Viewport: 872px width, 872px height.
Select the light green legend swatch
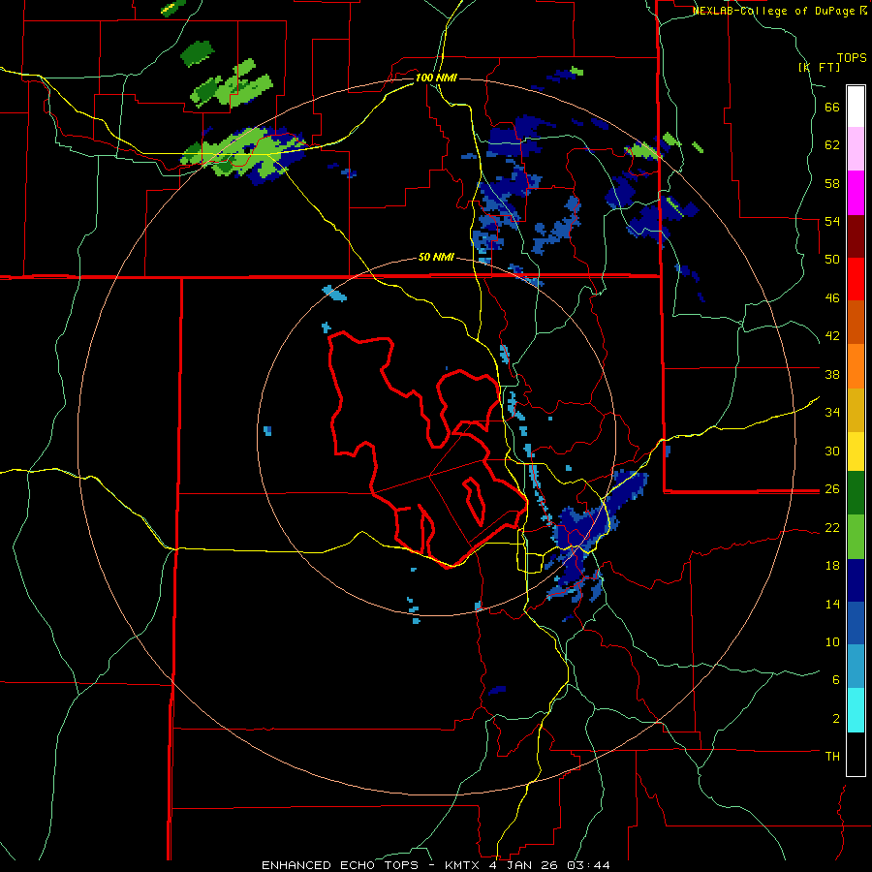click(x=856, y=537)
